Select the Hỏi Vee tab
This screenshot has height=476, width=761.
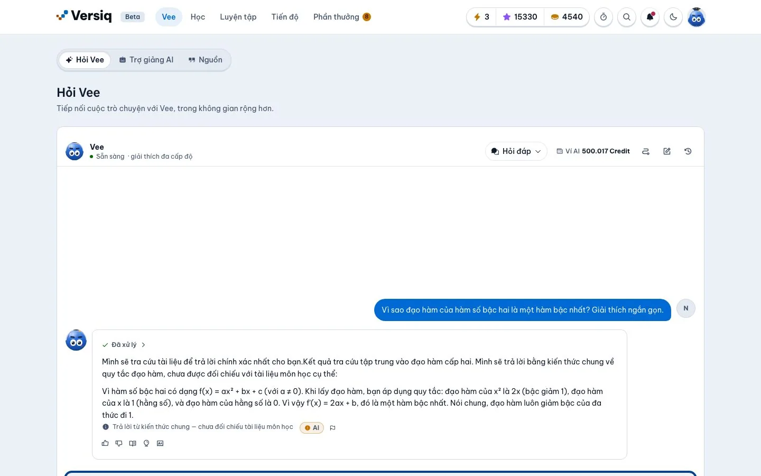85,60
